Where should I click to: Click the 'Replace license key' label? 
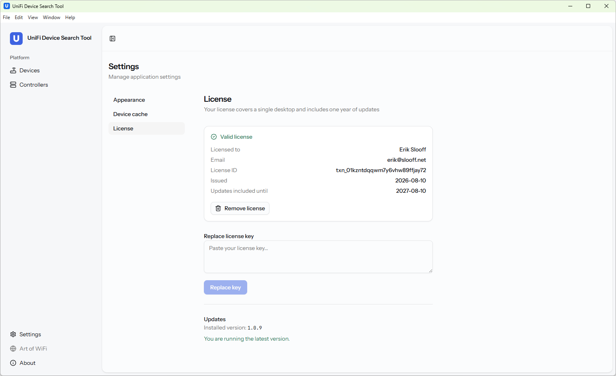coord(229,236)
